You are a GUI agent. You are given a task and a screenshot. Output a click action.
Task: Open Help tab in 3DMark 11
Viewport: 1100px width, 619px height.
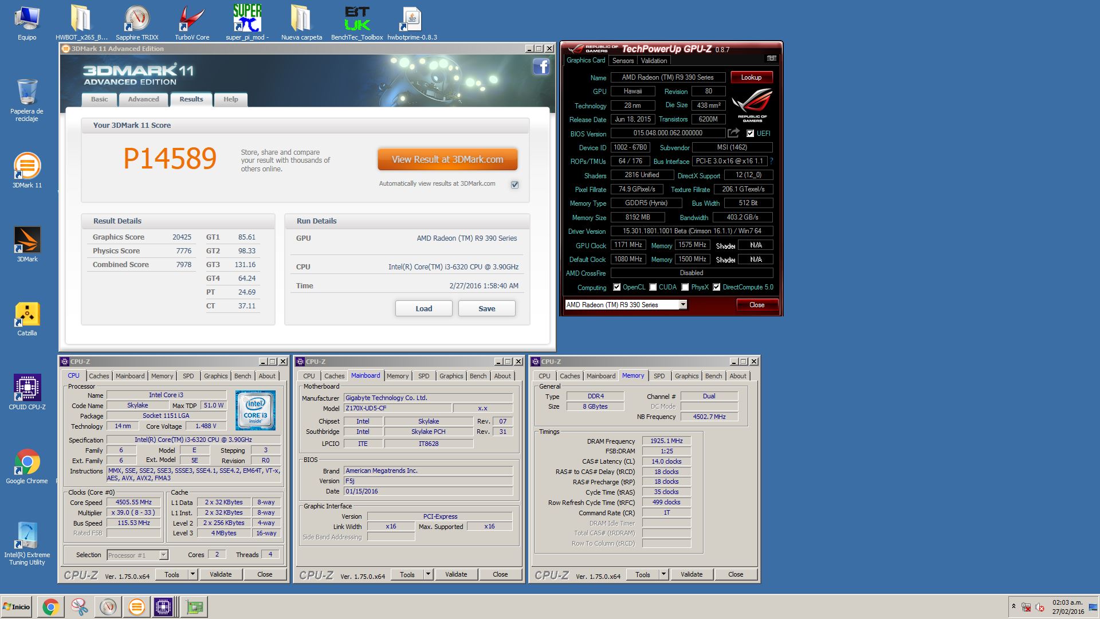(x=231, y=99)
